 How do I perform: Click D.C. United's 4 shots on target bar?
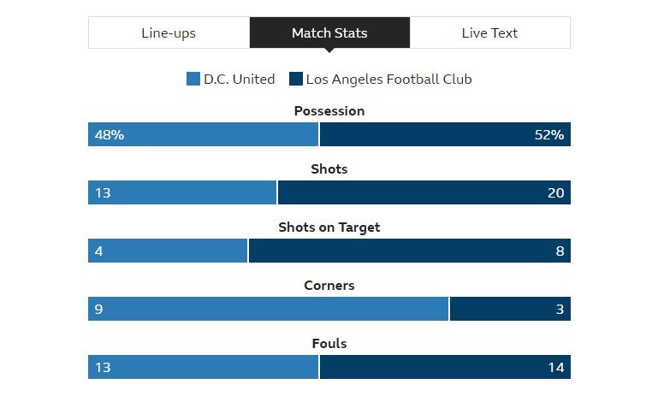tap(168, 251)
